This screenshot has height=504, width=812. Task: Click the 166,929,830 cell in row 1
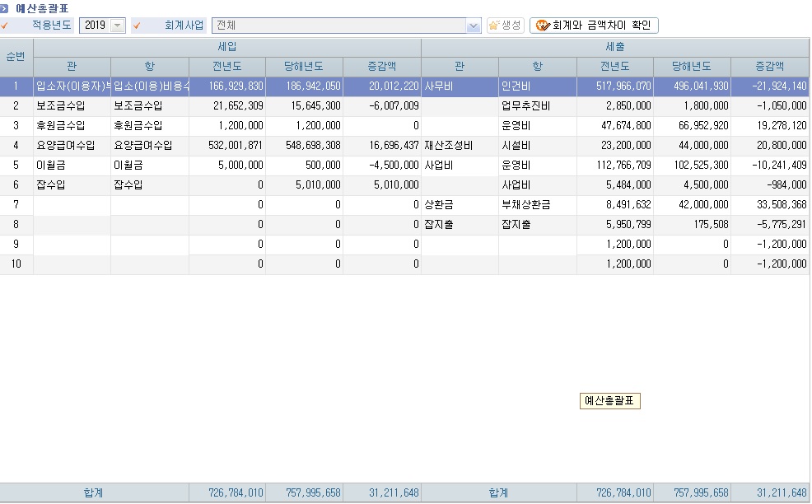coord(227,86)
